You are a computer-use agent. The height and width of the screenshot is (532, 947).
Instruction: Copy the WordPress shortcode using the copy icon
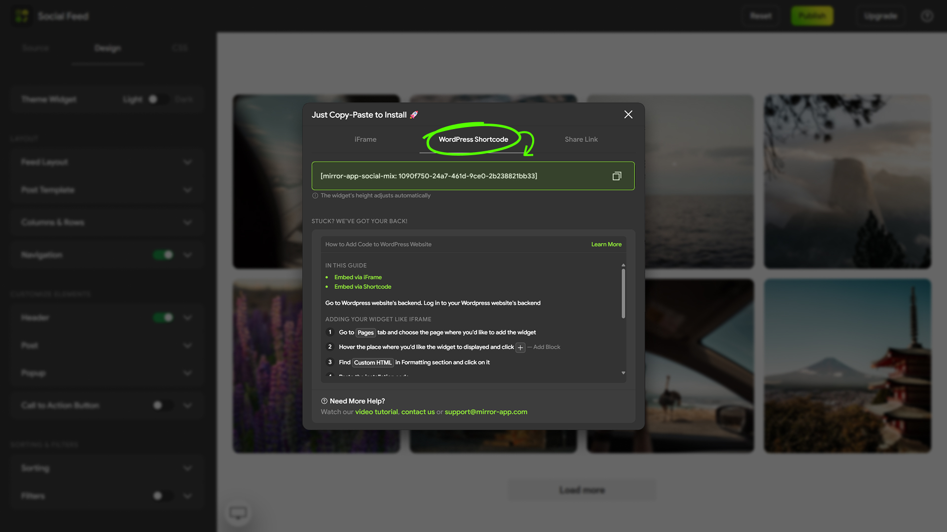[x=617, y=176]
